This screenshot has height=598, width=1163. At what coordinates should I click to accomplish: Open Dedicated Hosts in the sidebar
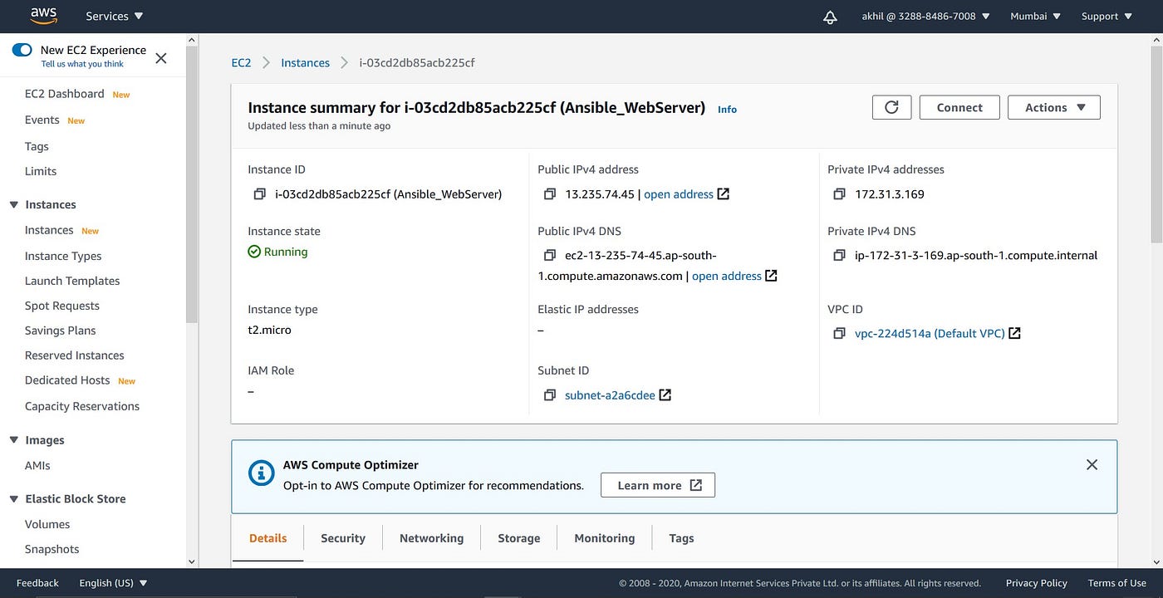pos(67,380)
